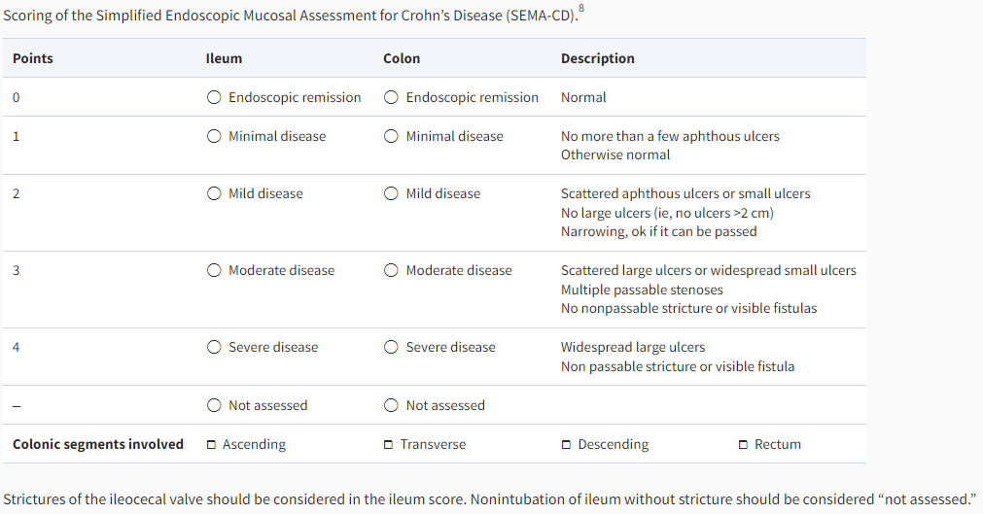Select Not assessed for Colon

(x=391, y=405)
